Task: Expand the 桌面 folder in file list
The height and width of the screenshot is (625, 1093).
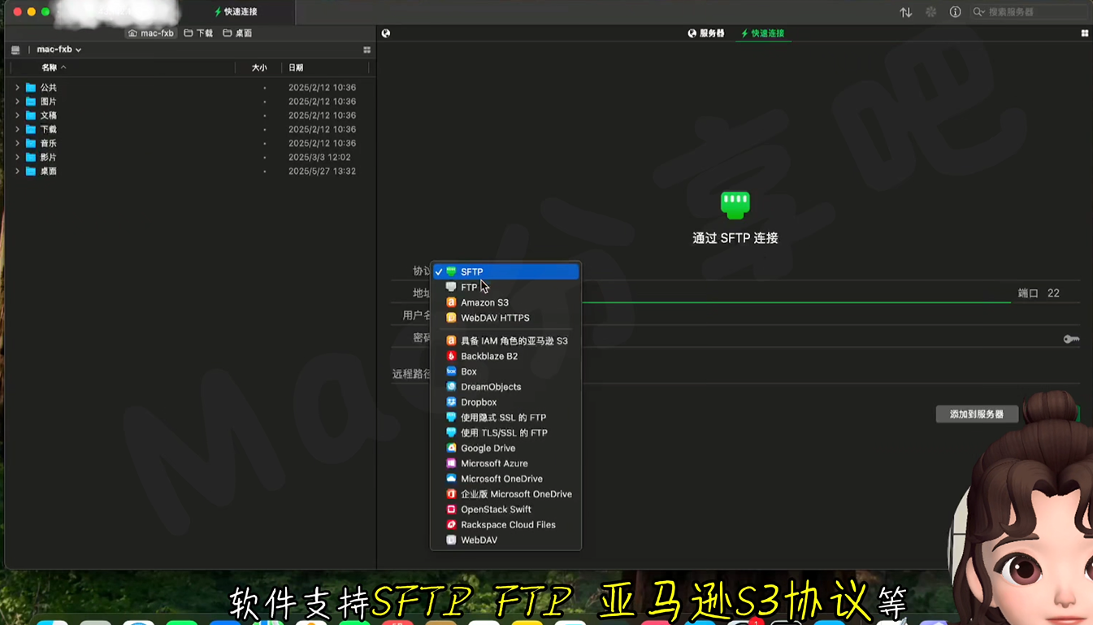Action: (x=17, y=171)
